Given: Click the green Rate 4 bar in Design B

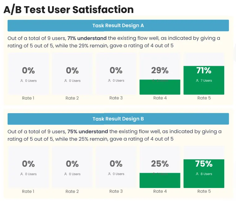Looking at the screenshot, I should pos(160,182).
